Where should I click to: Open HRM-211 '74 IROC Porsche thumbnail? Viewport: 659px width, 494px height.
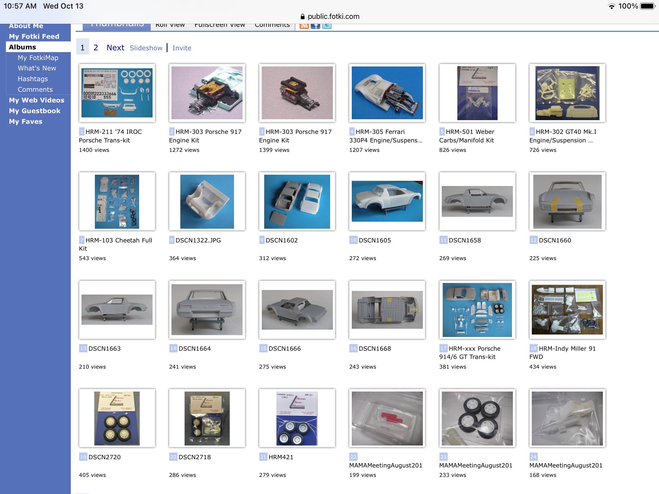[117, 93]
